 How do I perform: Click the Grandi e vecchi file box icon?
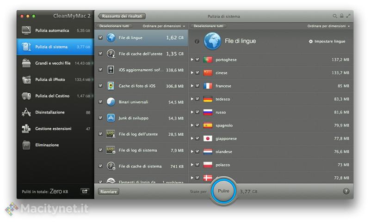(x=26, y=63)
